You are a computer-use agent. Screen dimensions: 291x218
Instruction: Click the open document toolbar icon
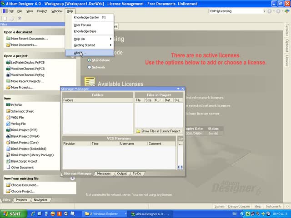click(x=12, y=18)
